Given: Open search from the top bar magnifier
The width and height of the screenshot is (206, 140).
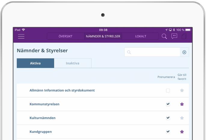Looking at the screenshot, I should click(x=164, y=36).
